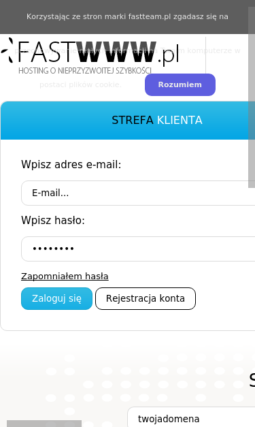Go to Rejestracja konta
Screen dimensions: 255x427
146,298
